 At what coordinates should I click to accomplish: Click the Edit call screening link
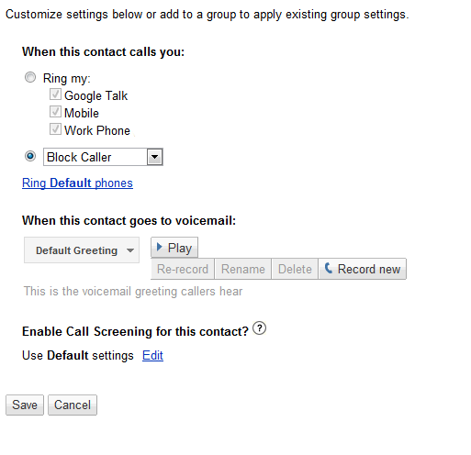click(152, 355)
